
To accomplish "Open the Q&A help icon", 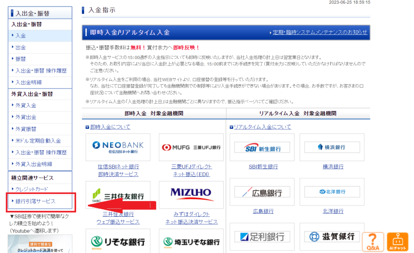I will click(372, 242).
